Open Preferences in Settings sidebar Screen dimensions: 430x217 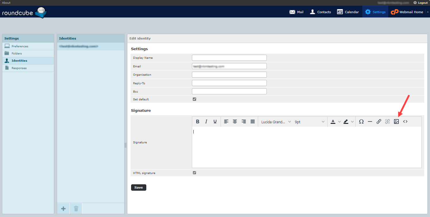[x=28, y=46]
